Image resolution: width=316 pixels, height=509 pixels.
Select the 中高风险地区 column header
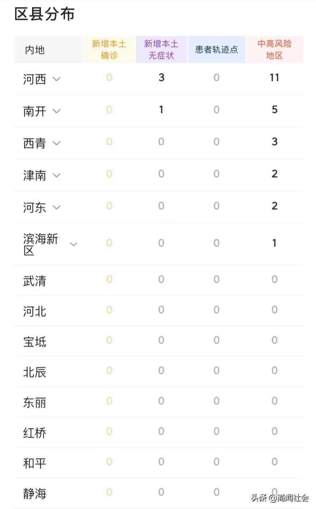(275, 49)
